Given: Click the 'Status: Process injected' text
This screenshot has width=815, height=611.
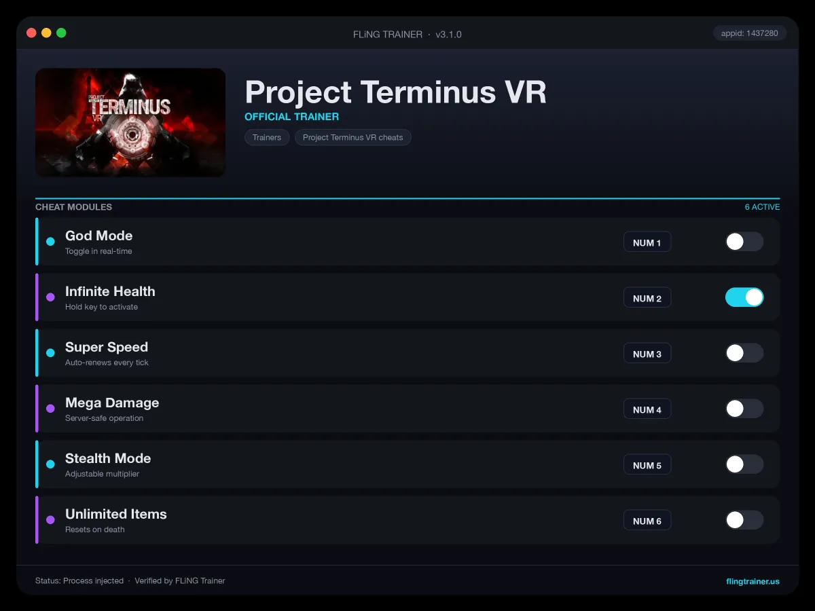Looking at the screenshot, I should click(x=79, y=581).
